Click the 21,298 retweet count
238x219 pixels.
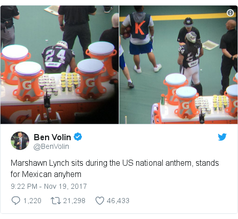(x=74, y=201)
